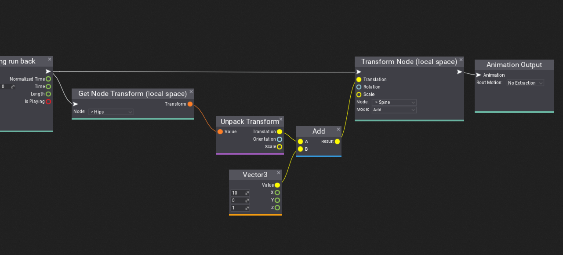
Task: Click Unpack Transform Value input pin
Action: click(220, 131)
